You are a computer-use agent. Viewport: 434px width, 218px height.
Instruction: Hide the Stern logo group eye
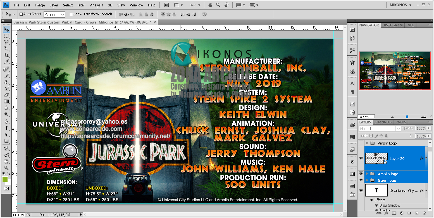click(x=361, y=180)
